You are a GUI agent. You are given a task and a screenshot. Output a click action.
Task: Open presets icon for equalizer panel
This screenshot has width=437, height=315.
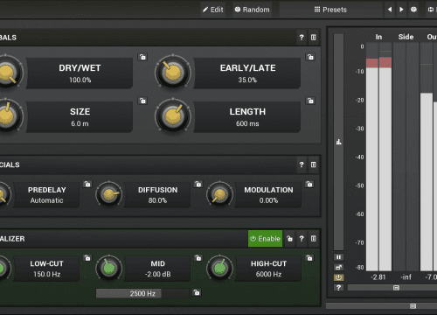tap(314, 239)
